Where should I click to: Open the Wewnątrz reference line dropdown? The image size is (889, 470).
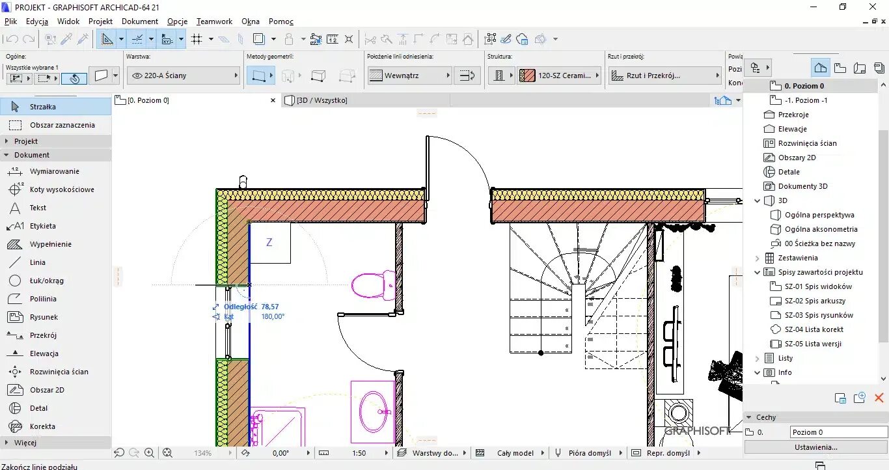click(409, 76)
